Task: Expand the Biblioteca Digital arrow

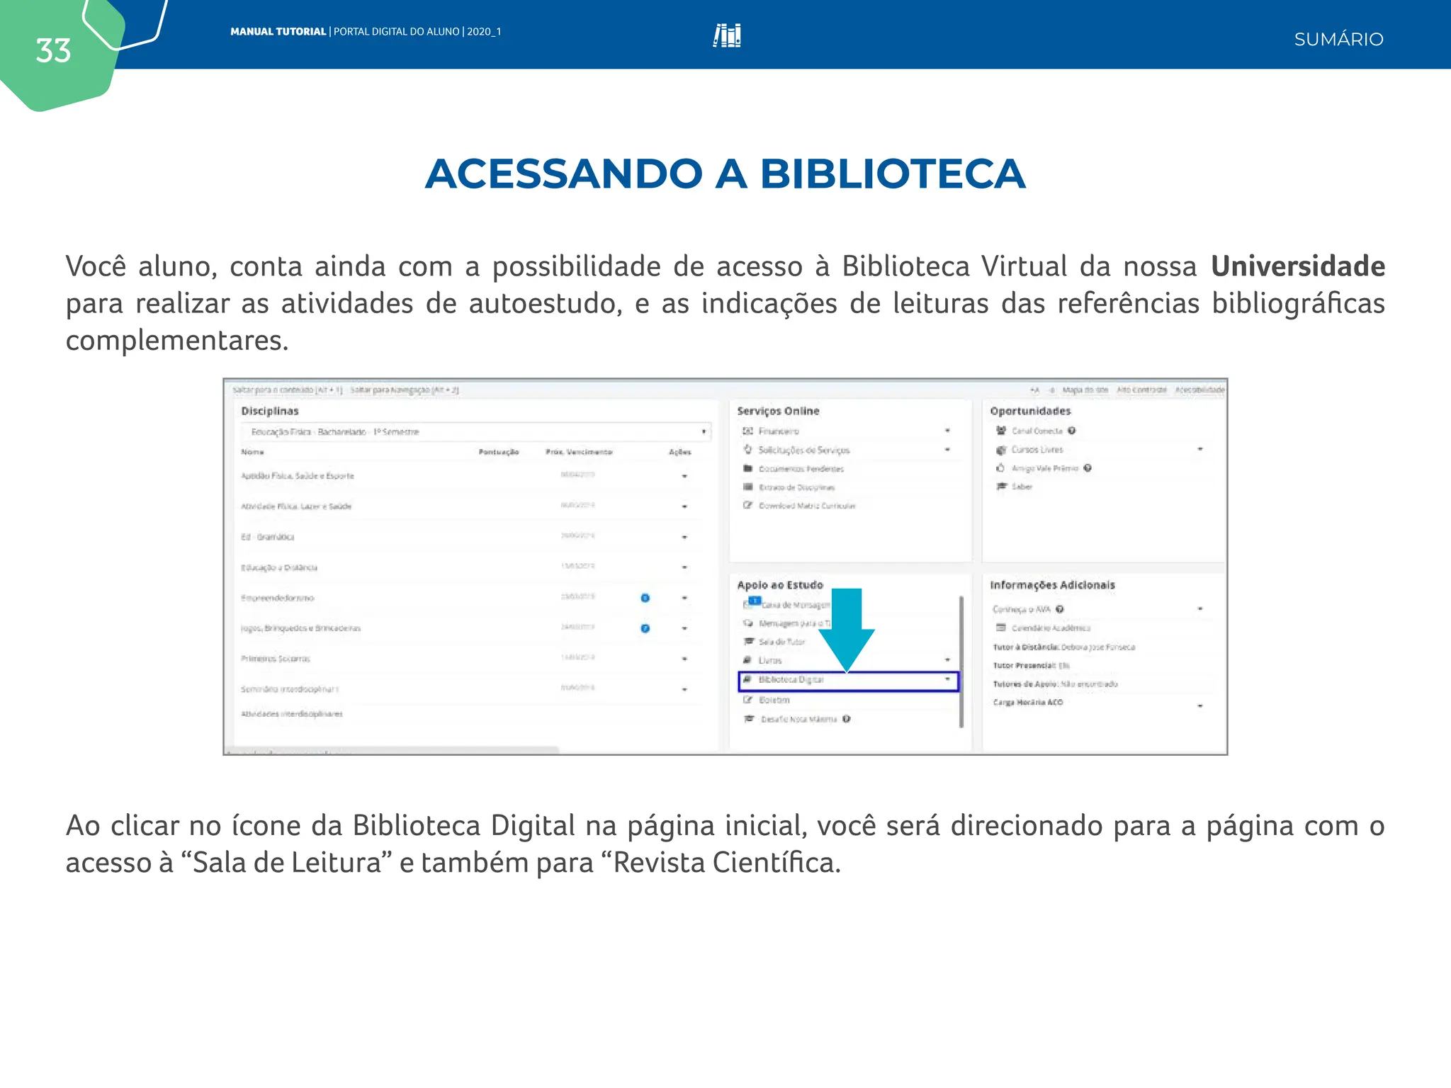Action: 947,679
